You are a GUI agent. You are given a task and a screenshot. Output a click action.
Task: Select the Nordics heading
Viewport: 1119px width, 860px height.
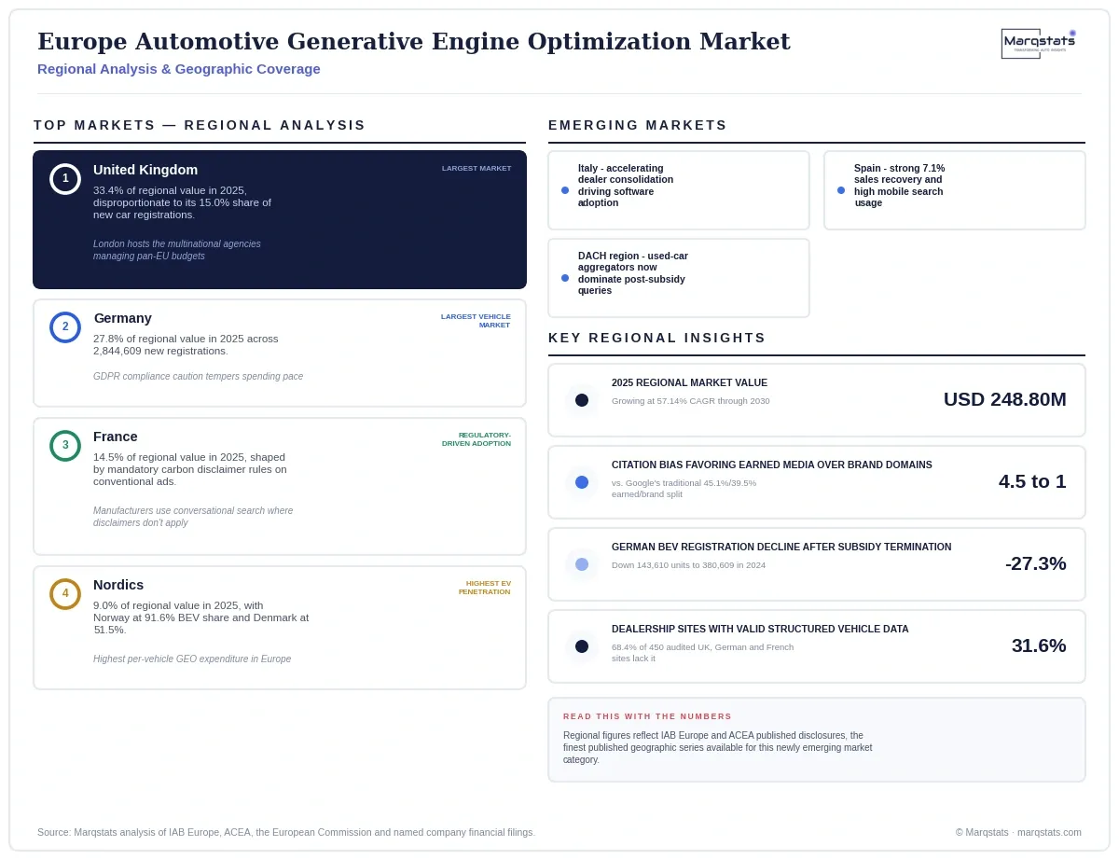point(118,585)
